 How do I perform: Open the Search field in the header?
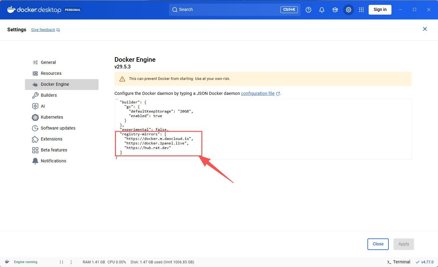click(x=235, y=10)
